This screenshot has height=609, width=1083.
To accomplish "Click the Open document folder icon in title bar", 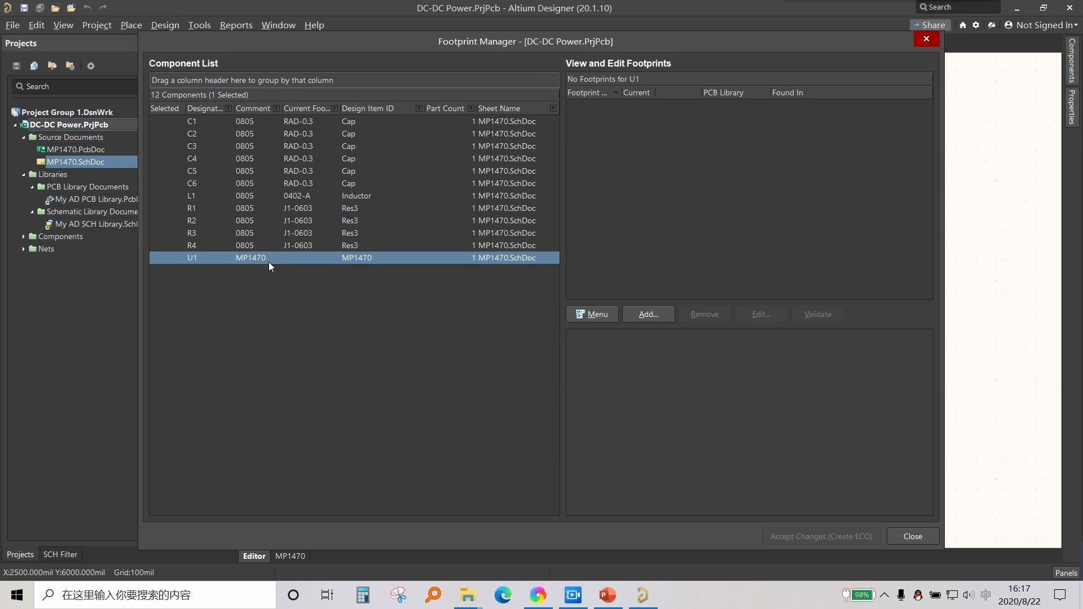I will (55, 8).
